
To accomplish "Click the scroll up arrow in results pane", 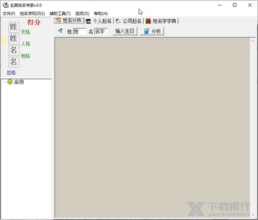I will 253,41.
